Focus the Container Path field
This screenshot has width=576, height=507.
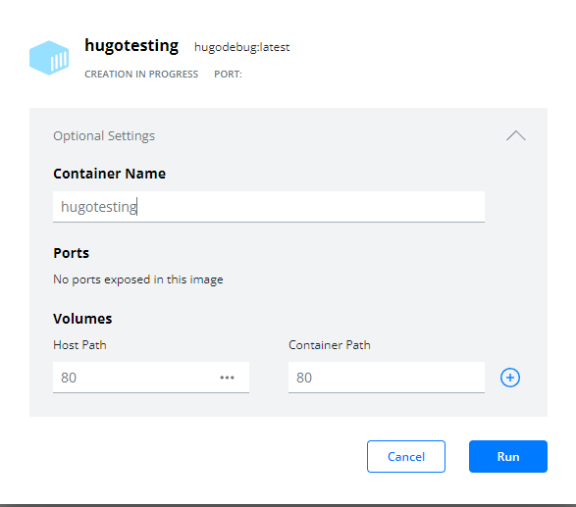click(x=386, y=378)
